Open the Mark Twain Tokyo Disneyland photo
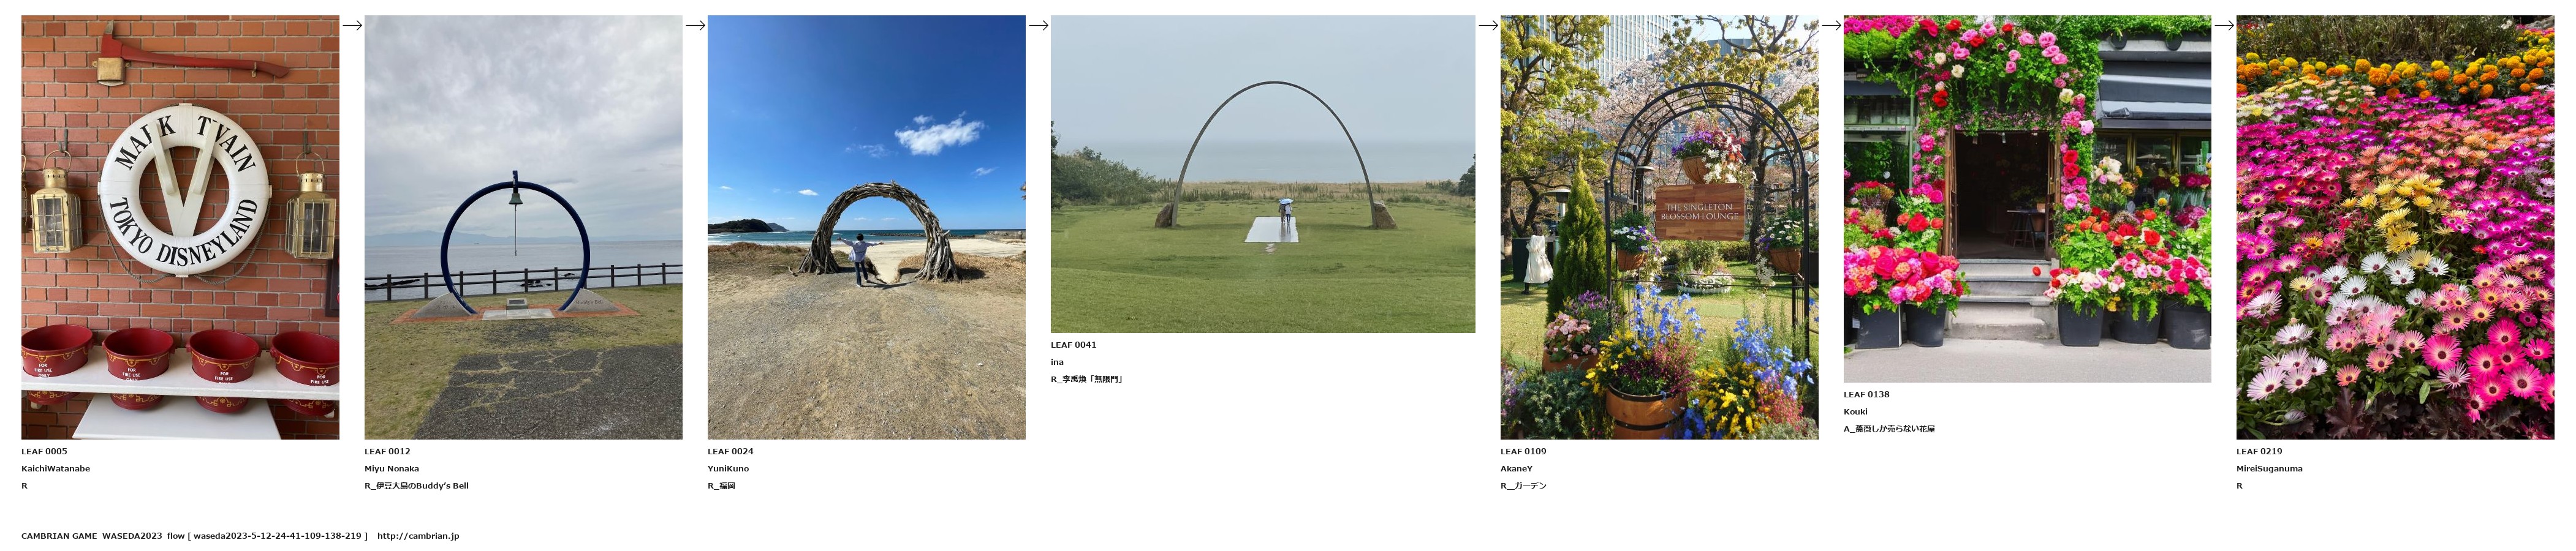Image resolution: width=2576 pixels, height=551 pixels. [x=180, y=227]
